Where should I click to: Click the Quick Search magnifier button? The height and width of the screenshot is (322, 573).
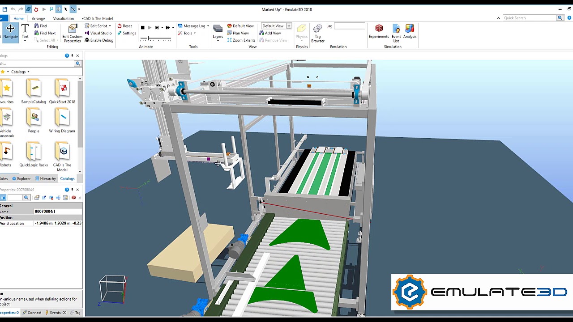[x=560, y=18]
